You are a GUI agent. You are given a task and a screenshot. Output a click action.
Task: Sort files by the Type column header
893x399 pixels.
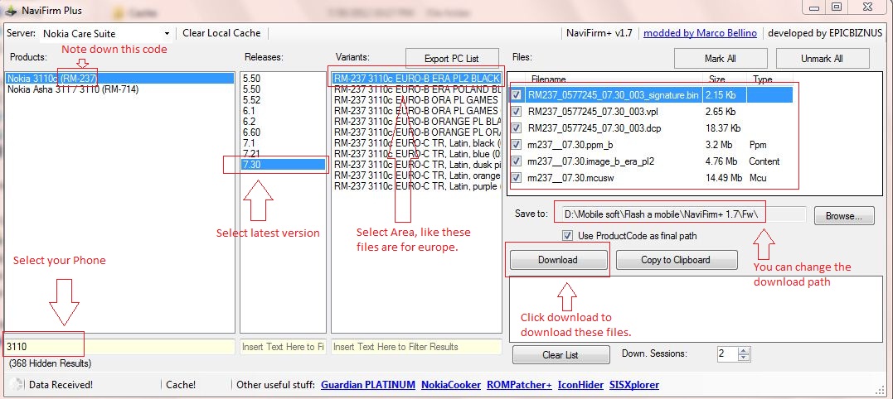point(763,79)
